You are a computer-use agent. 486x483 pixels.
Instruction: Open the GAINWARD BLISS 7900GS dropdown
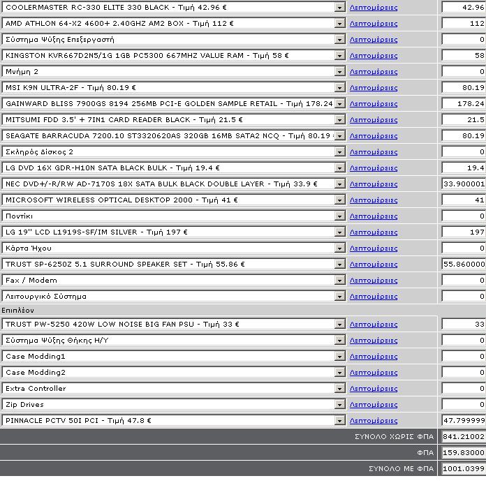pyautogui.click(x=174, y=104)
